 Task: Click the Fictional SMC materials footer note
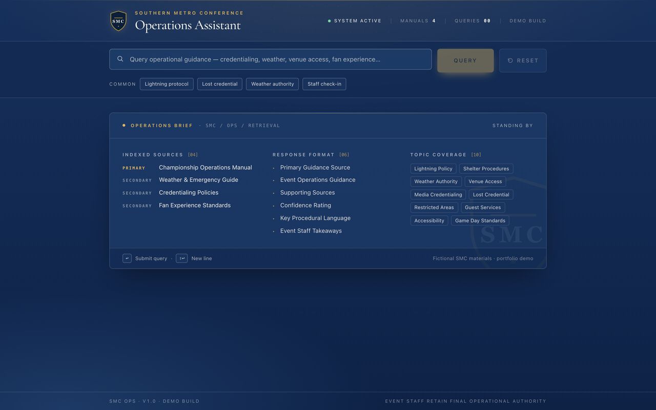click(483, 258)
